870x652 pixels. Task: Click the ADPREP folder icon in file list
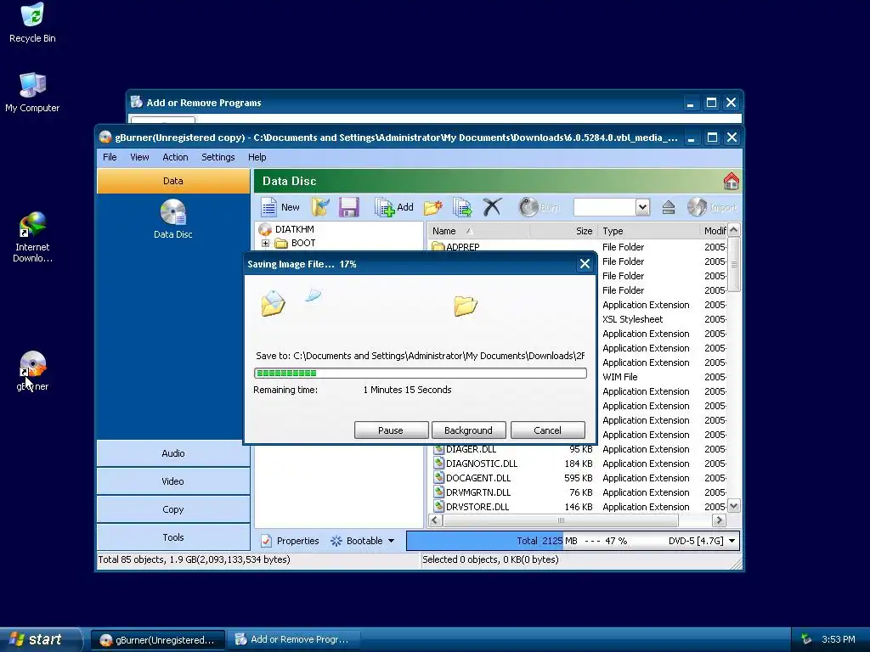click(438, 247)
